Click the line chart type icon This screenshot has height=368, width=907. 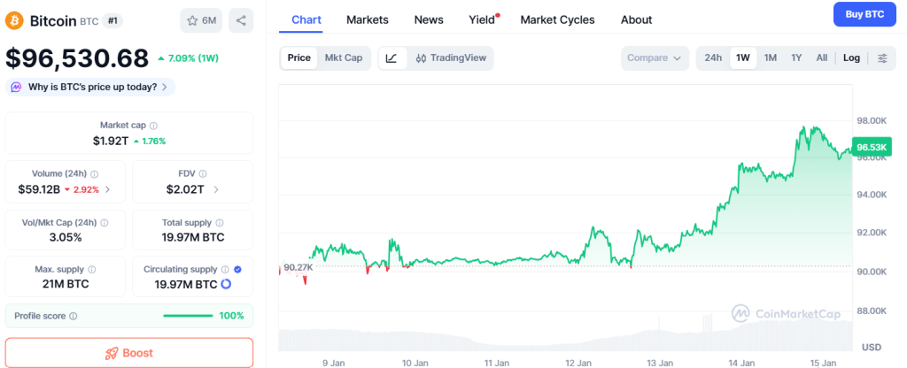[391, 58]
